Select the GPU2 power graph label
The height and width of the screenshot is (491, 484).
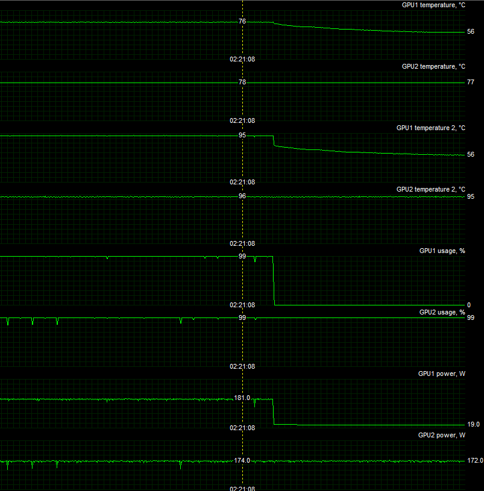pyautogui.click(x=441, y=435)
